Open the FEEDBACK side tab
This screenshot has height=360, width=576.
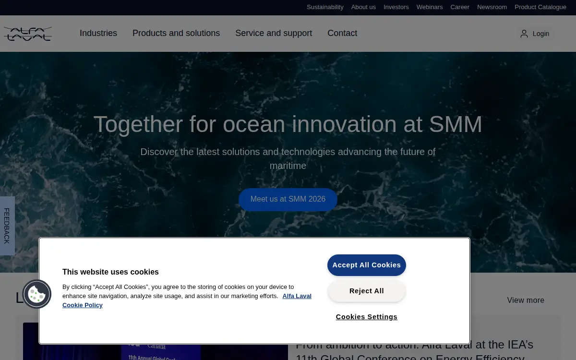(x=7, y=226)
